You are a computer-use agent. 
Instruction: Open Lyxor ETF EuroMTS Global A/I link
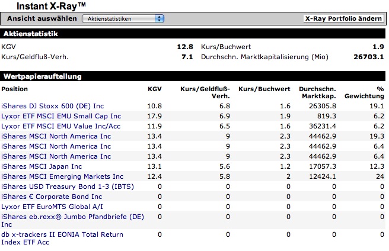(x=52, y=207)
